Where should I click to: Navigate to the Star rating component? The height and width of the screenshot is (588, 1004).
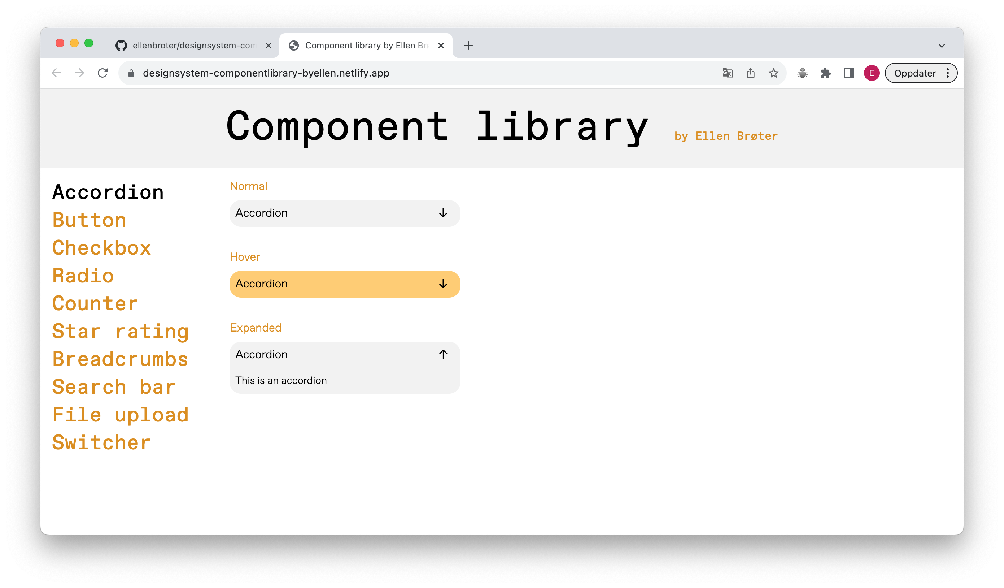pyautogui.click(x=121, y=330)
